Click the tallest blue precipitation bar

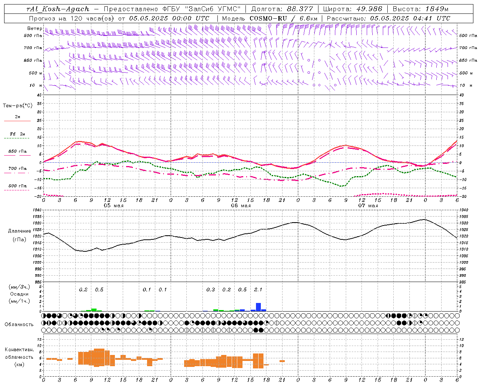tap(258, 307)
